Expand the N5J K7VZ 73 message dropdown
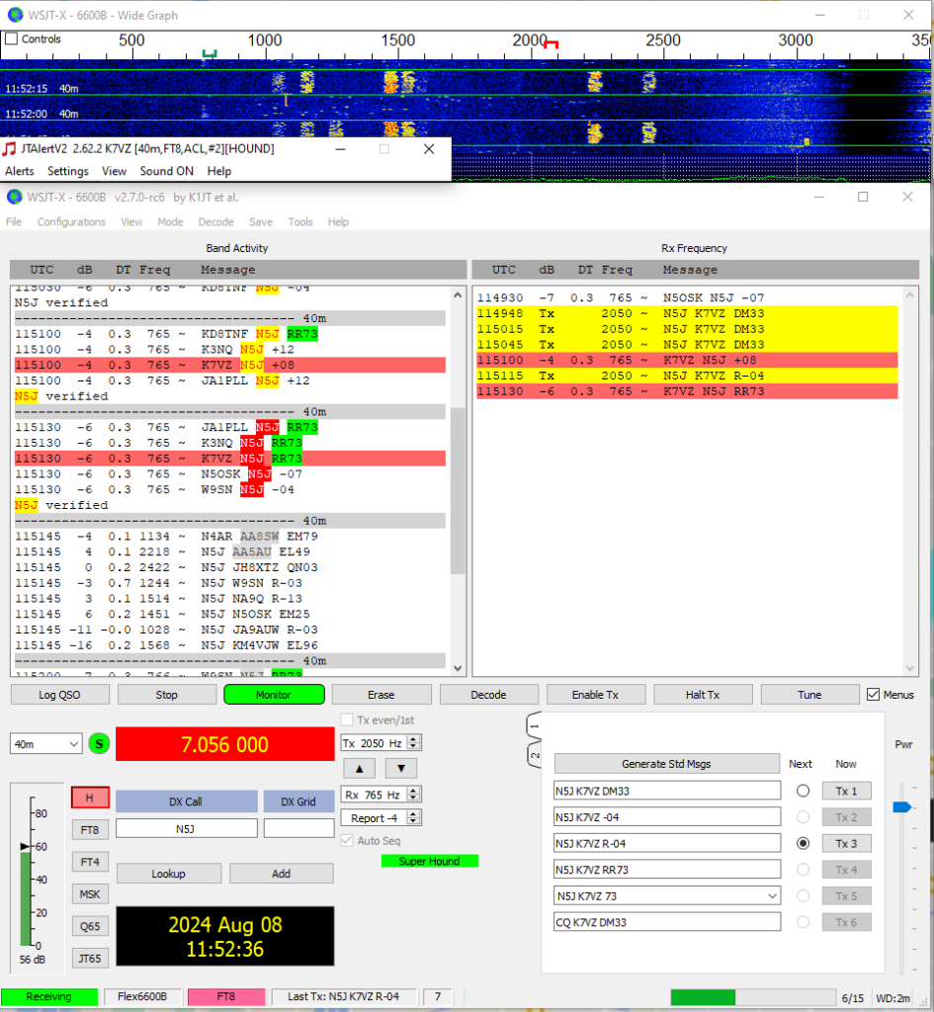This screenshot has height=1012, width=934. pos(772,895)
